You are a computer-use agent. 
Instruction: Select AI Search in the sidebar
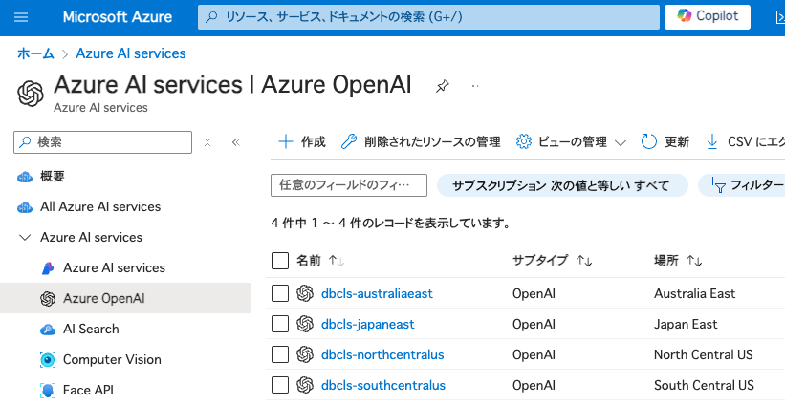[x=91, y=329]
